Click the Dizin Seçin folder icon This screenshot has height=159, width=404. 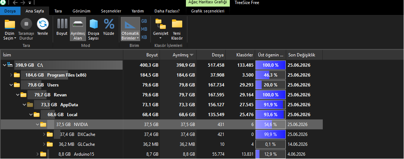(10, 24)
